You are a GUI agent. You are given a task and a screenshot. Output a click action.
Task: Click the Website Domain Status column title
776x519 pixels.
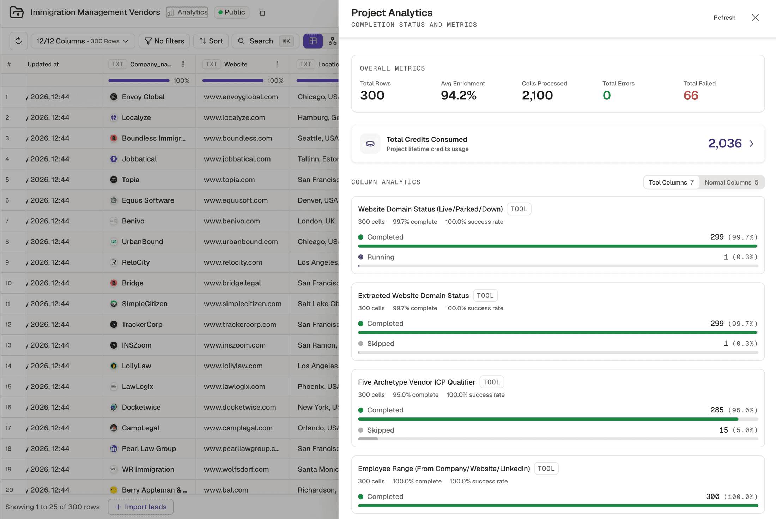tap(430, 209)
